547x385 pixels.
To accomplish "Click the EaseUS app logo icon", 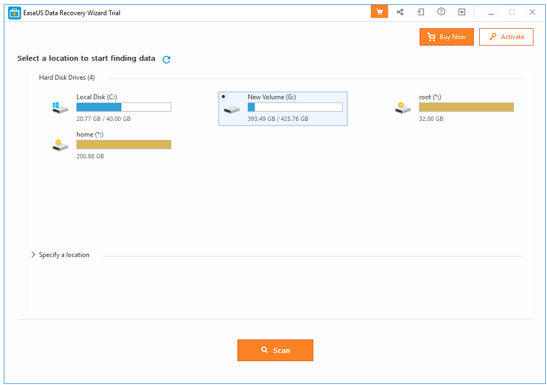I will (14, 13).
